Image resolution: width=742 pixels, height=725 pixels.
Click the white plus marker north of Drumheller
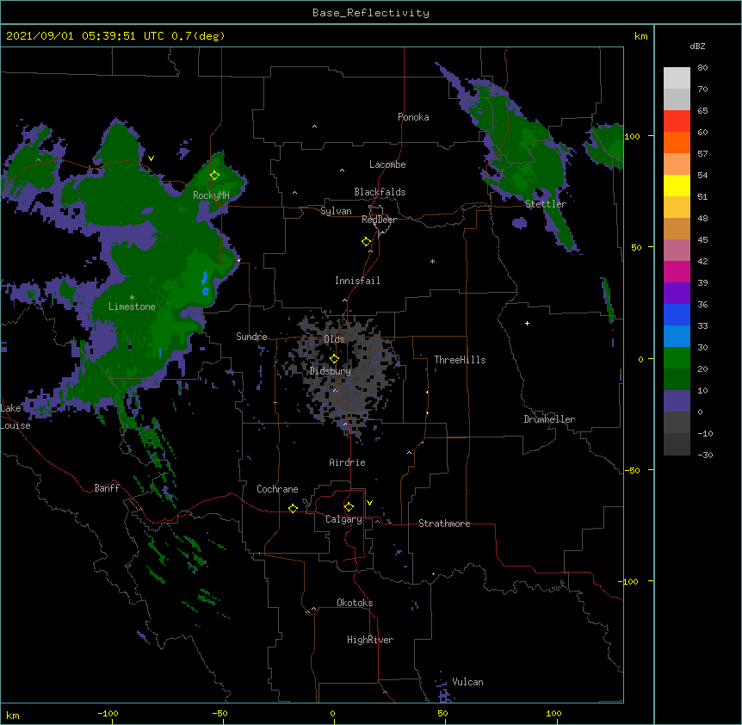pos(527,323)
